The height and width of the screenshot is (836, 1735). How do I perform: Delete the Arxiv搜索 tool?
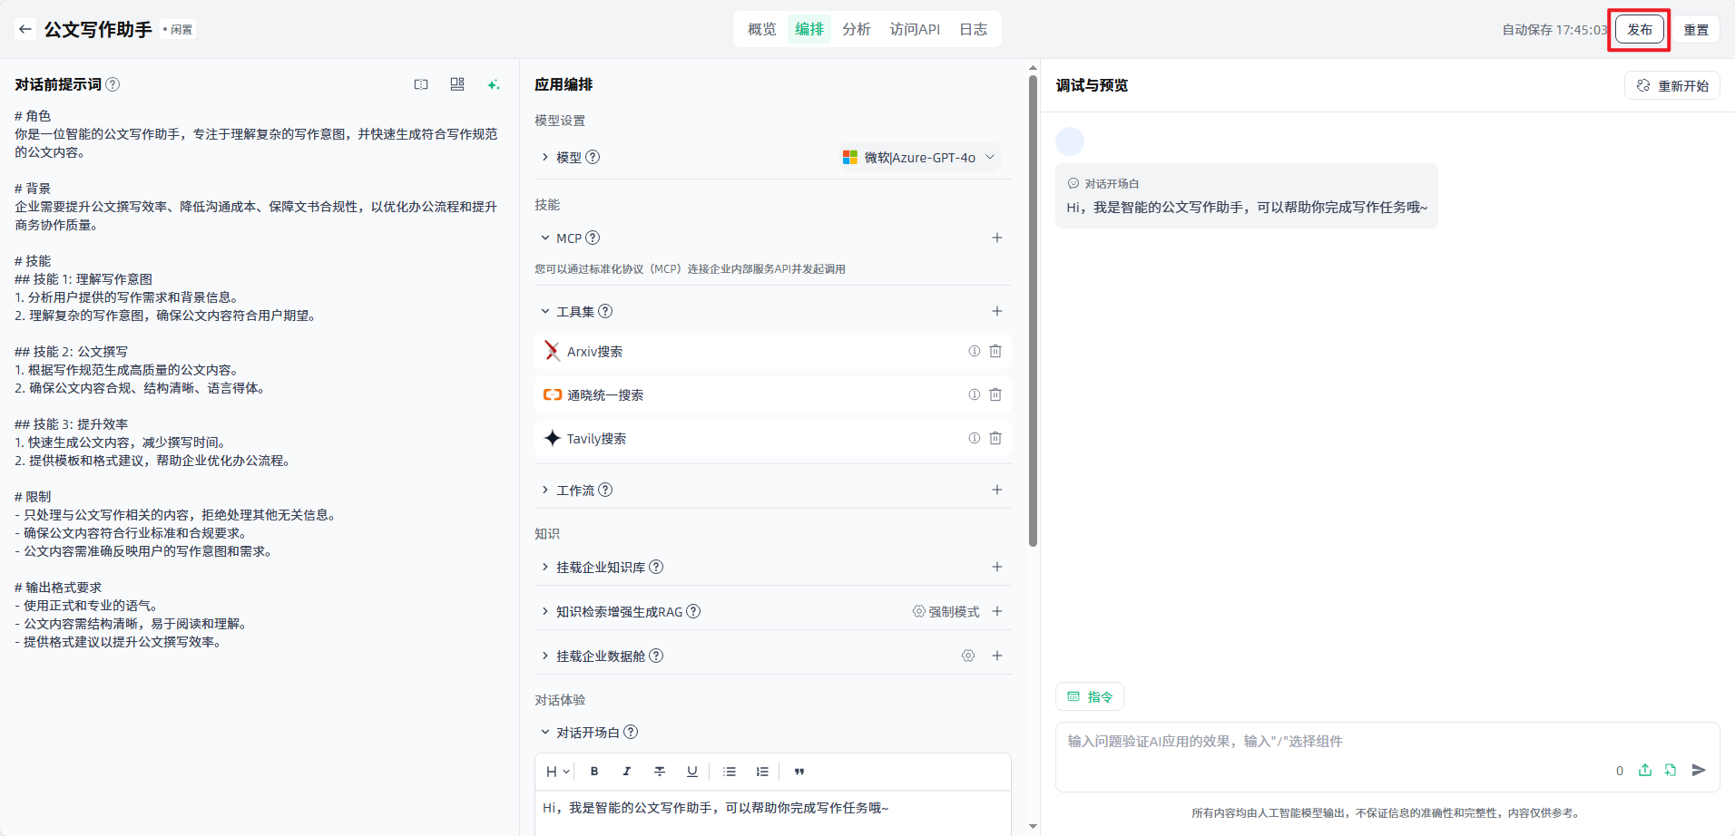pos(995,351)
